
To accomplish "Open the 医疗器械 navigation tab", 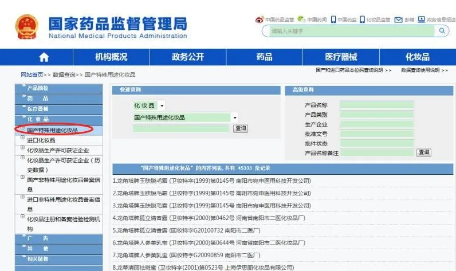I will 341,57.
